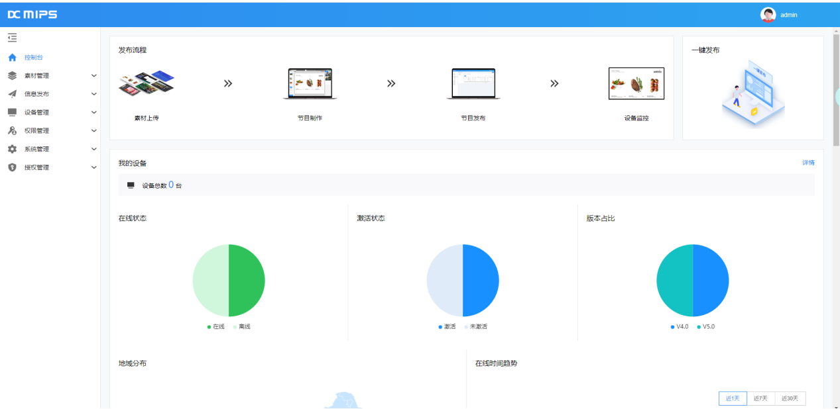The image size is (840, 409).
Task: Click the dark green 在线 pie slice
Action: pyautogui.click(x=247, y=281)
